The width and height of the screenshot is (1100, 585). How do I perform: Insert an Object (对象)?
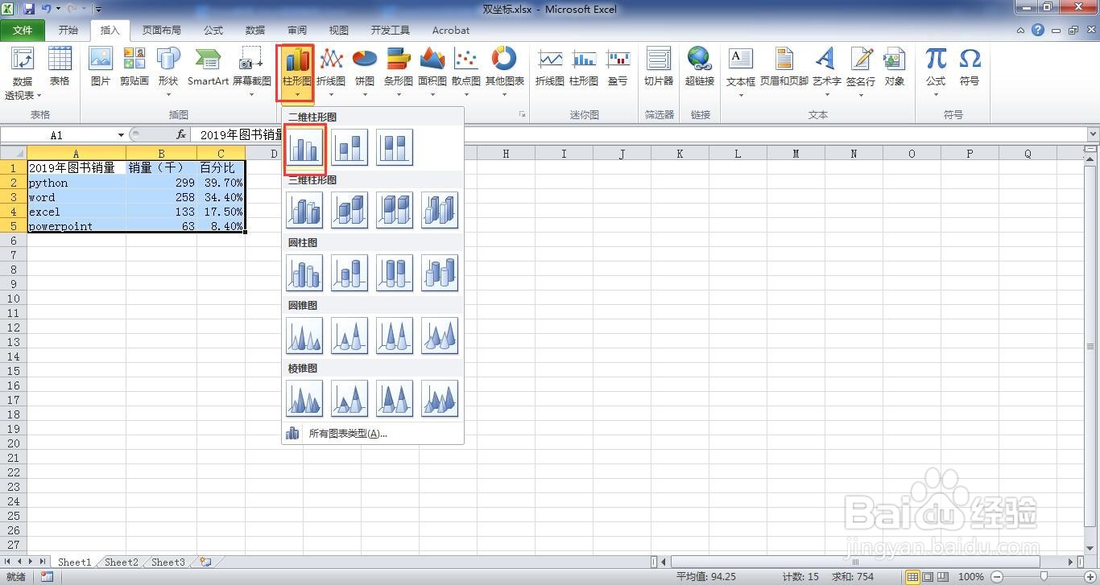[895, 67]
